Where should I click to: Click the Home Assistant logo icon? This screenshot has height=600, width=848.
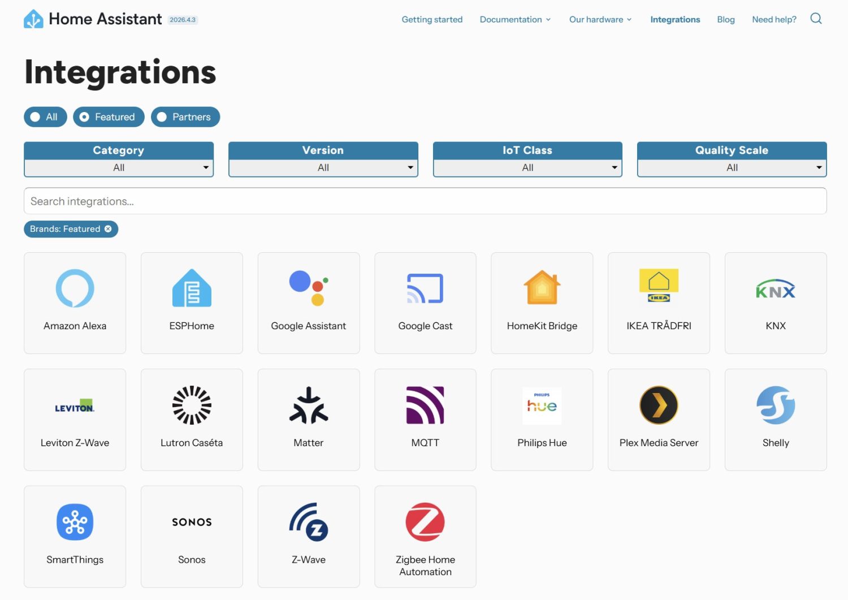tap(33, 19)
